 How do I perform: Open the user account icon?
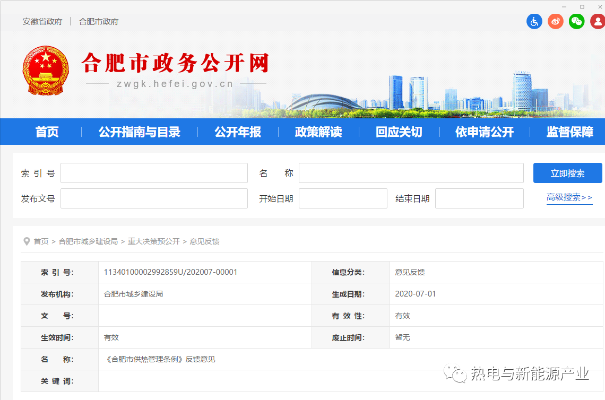tap(598, 21)
